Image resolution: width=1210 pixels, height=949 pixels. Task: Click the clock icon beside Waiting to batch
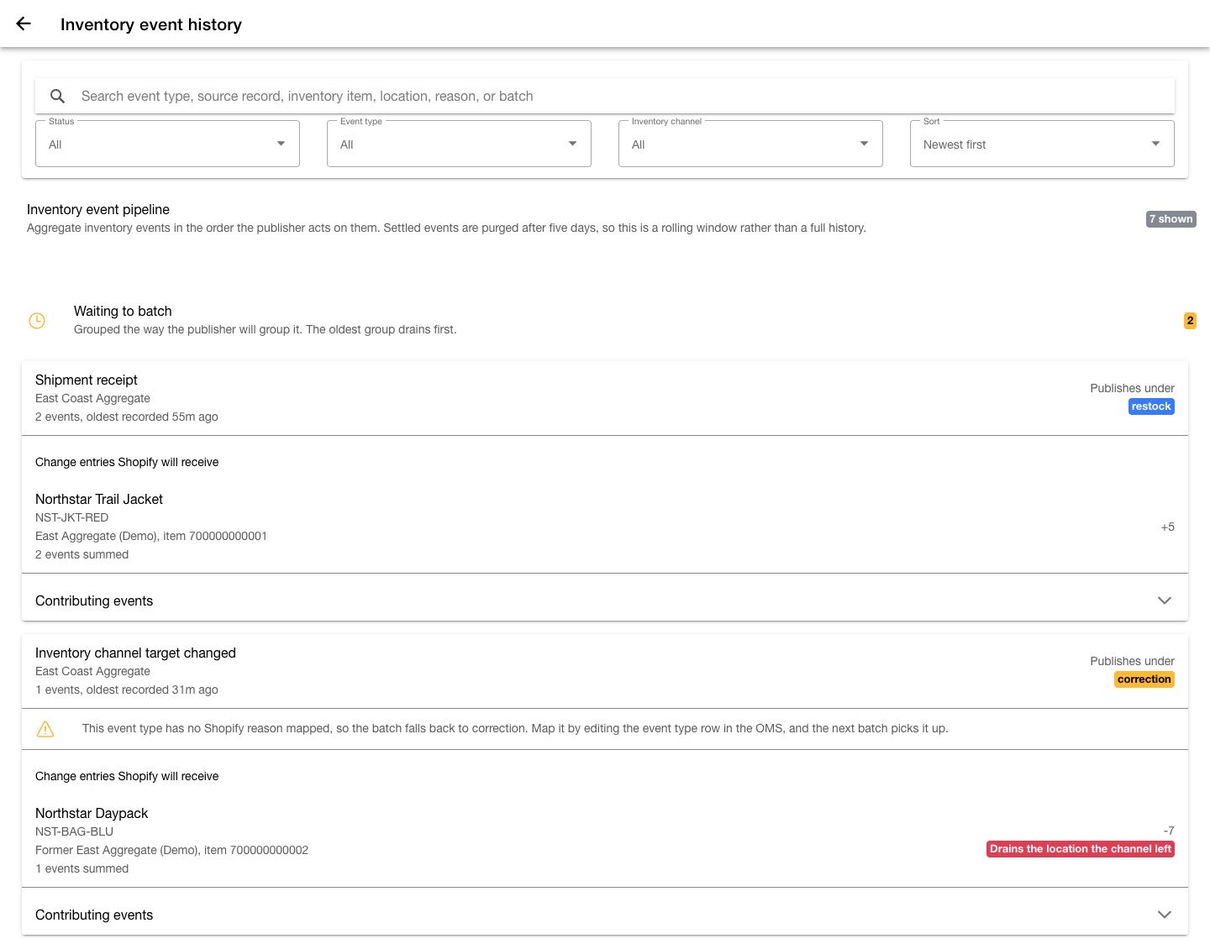tap(37, 320)
